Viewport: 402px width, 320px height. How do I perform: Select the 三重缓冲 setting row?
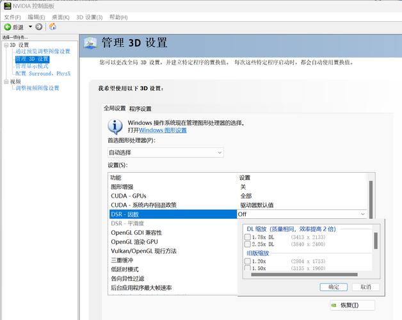pyautogui.click(x=173, y=260)
